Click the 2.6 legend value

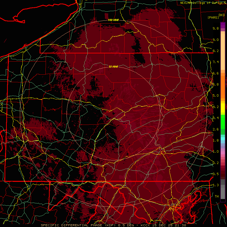click(216, 129)
